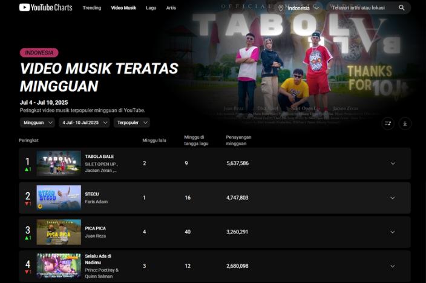Click the view count 3,260,291

[237, 232]
